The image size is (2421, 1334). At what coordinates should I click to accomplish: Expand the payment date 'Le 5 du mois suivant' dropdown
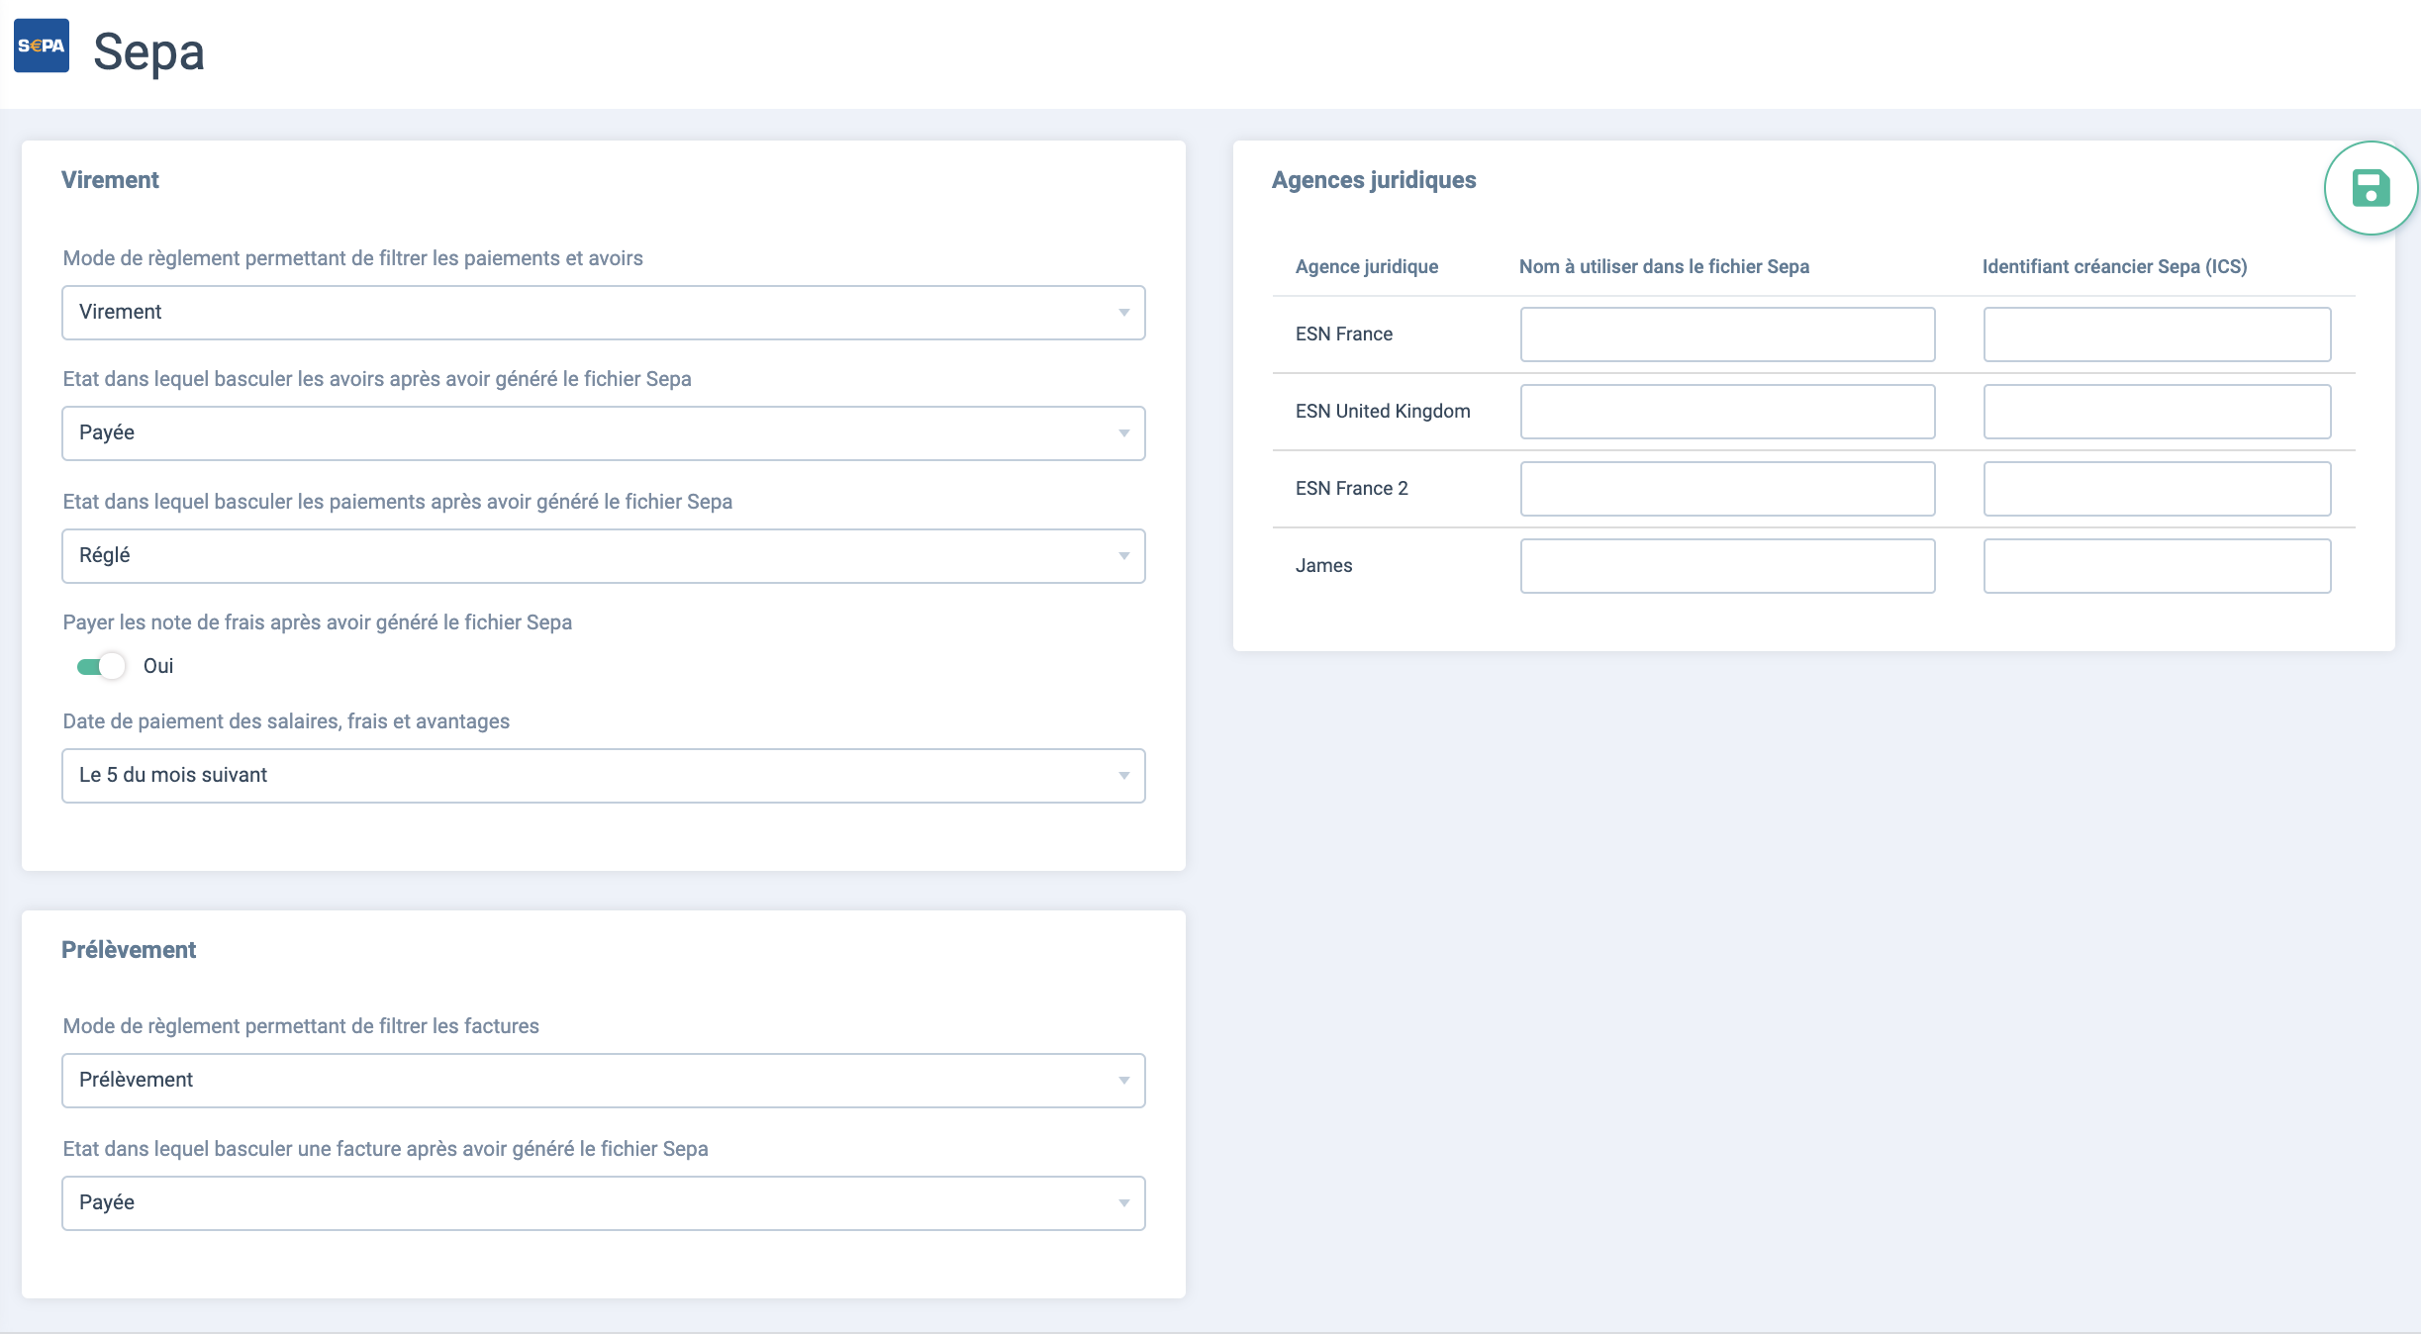tap(603, 776)
